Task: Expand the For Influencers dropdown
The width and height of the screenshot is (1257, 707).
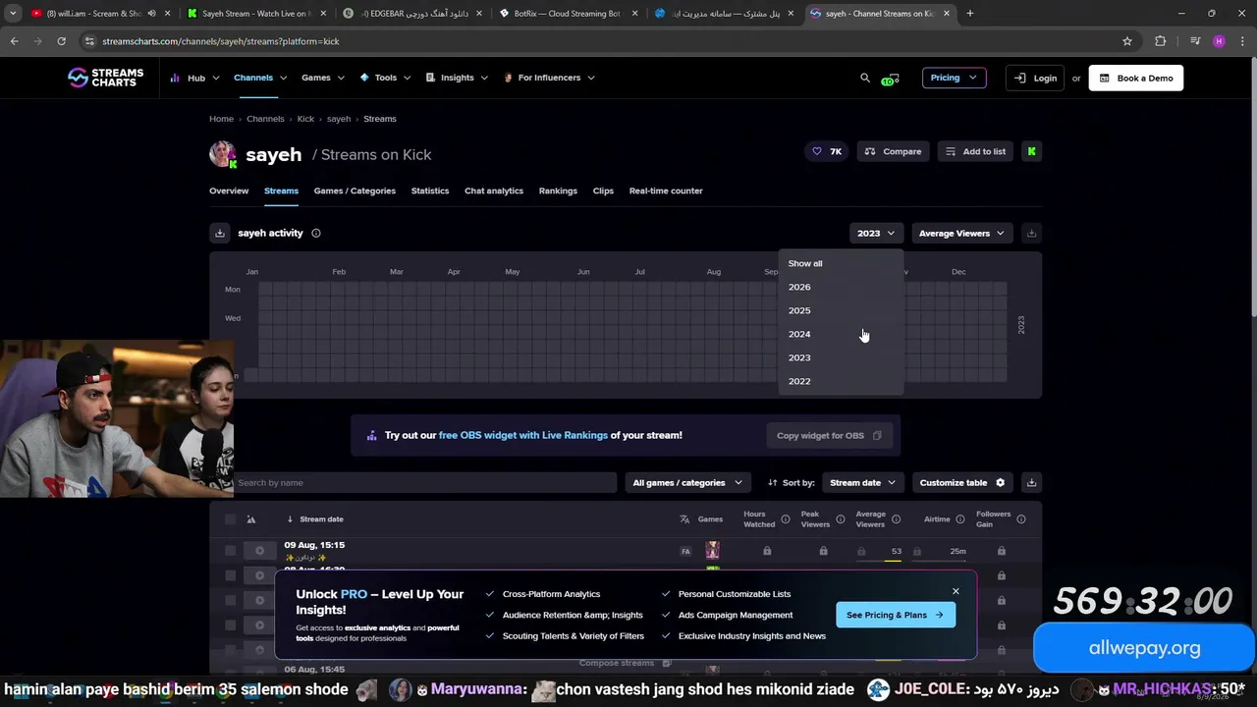Action: [549, 78]
